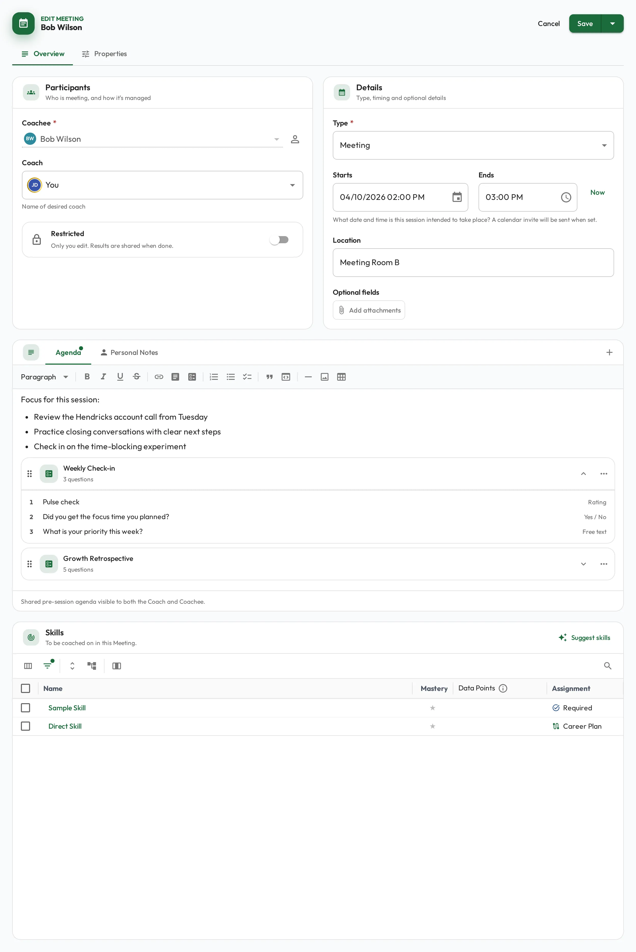
Task: Open the Paragraph style dropdown
Action: tap(44, 377)
